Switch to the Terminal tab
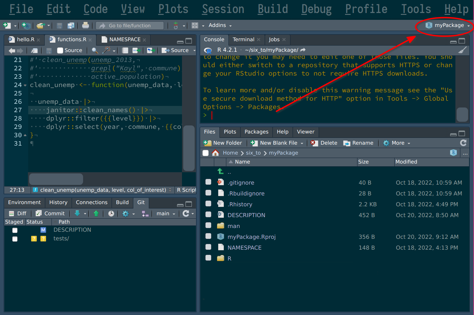This screenshot has height=315, width=474. 243,39
